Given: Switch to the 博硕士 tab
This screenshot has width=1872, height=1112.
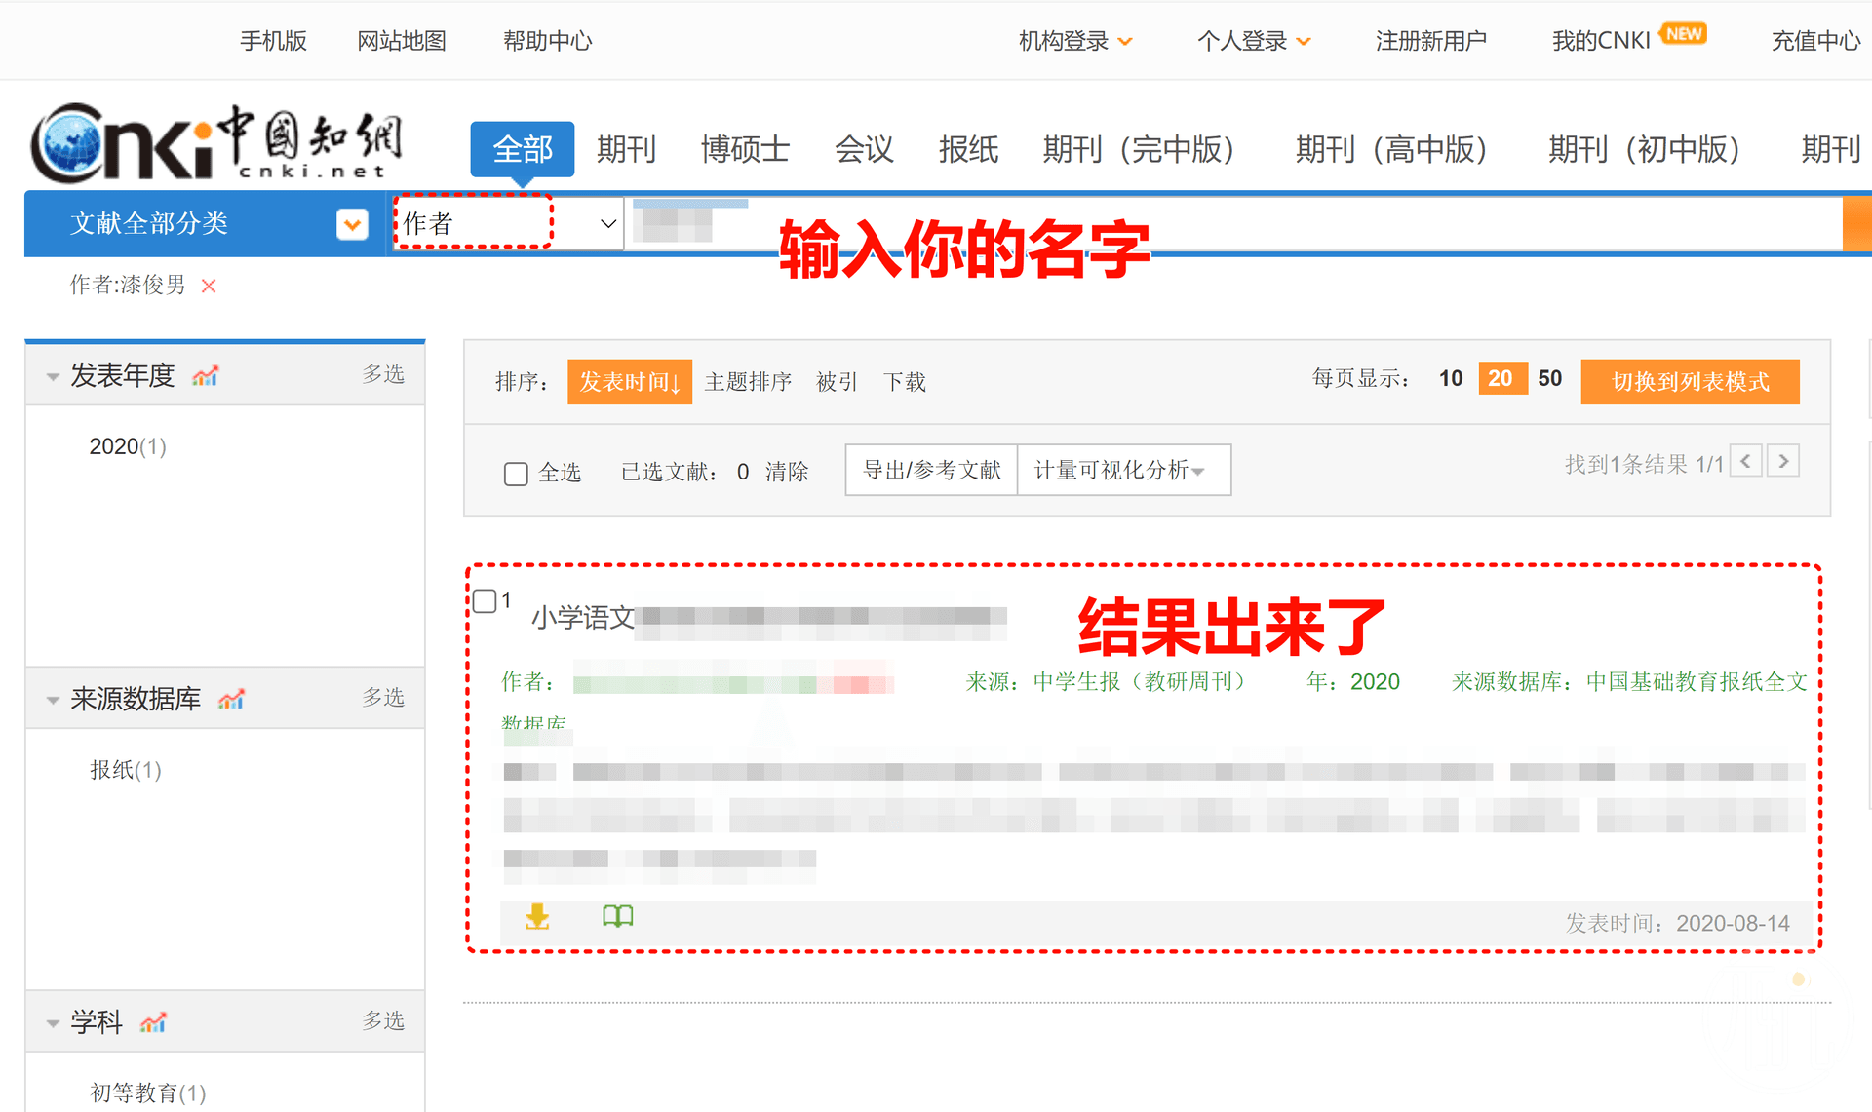Looking at the screenshot, I should pyautogui.click(x=745, y=149).
